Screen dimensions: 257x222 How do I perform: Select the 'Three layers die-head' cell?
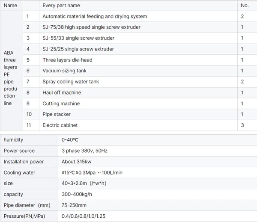pyautogui.click(x=67, y=60)
